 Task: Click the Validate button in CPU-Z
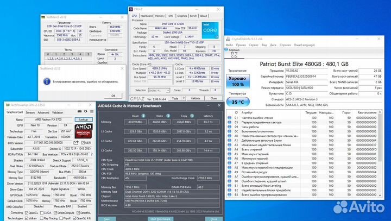(195, 98)
